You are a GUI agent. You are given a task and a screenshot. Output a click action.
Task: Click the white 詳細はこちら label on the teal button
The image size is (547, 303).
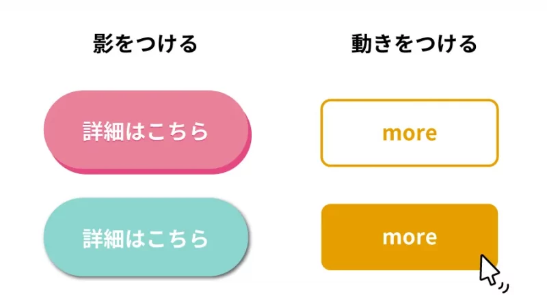coord(145,237)
